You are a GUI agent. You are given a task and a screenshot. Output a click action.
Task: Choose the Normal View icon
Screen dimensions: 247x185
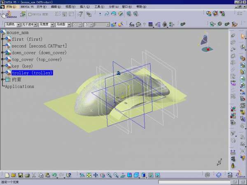[x=123, y=175]
